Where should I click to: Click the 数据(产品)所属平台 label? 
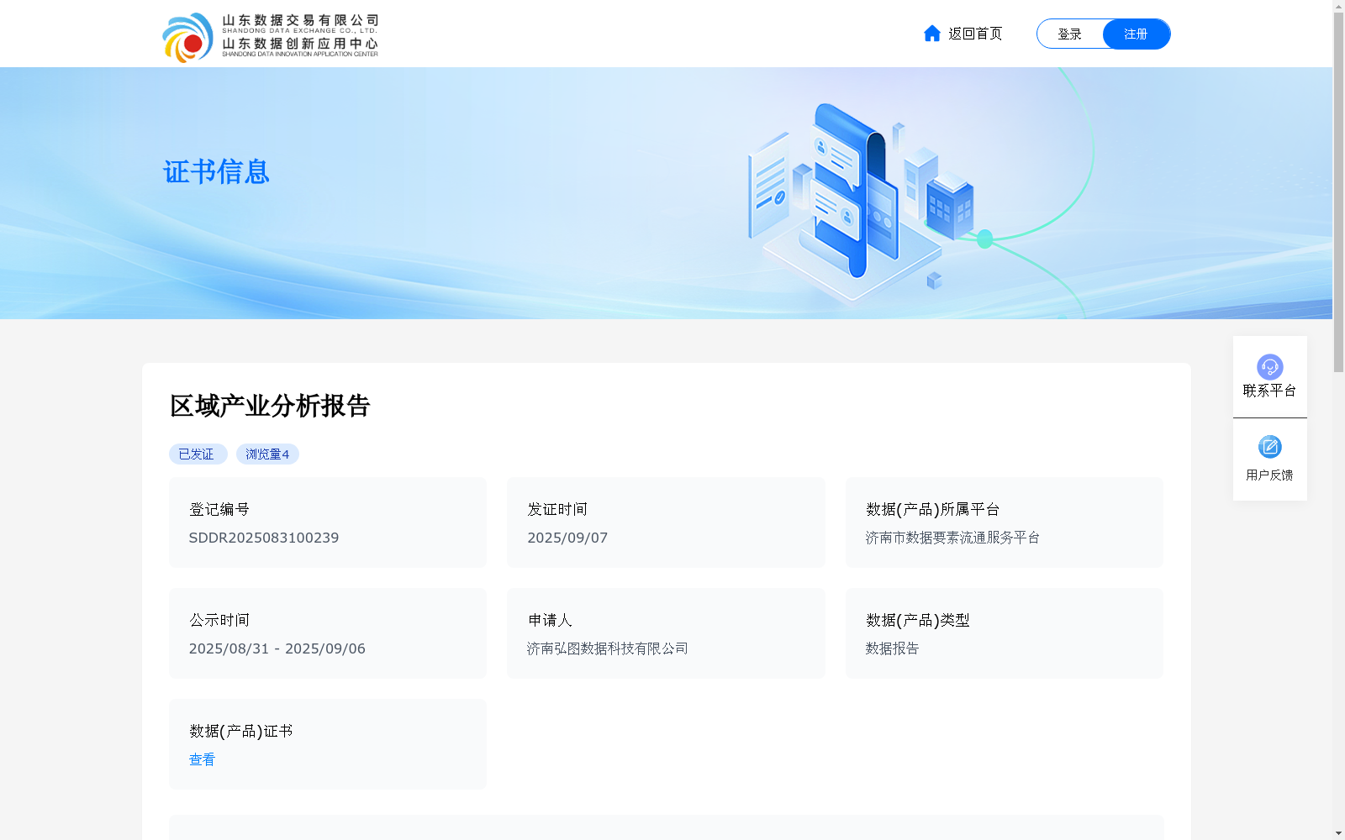[932, 509]
